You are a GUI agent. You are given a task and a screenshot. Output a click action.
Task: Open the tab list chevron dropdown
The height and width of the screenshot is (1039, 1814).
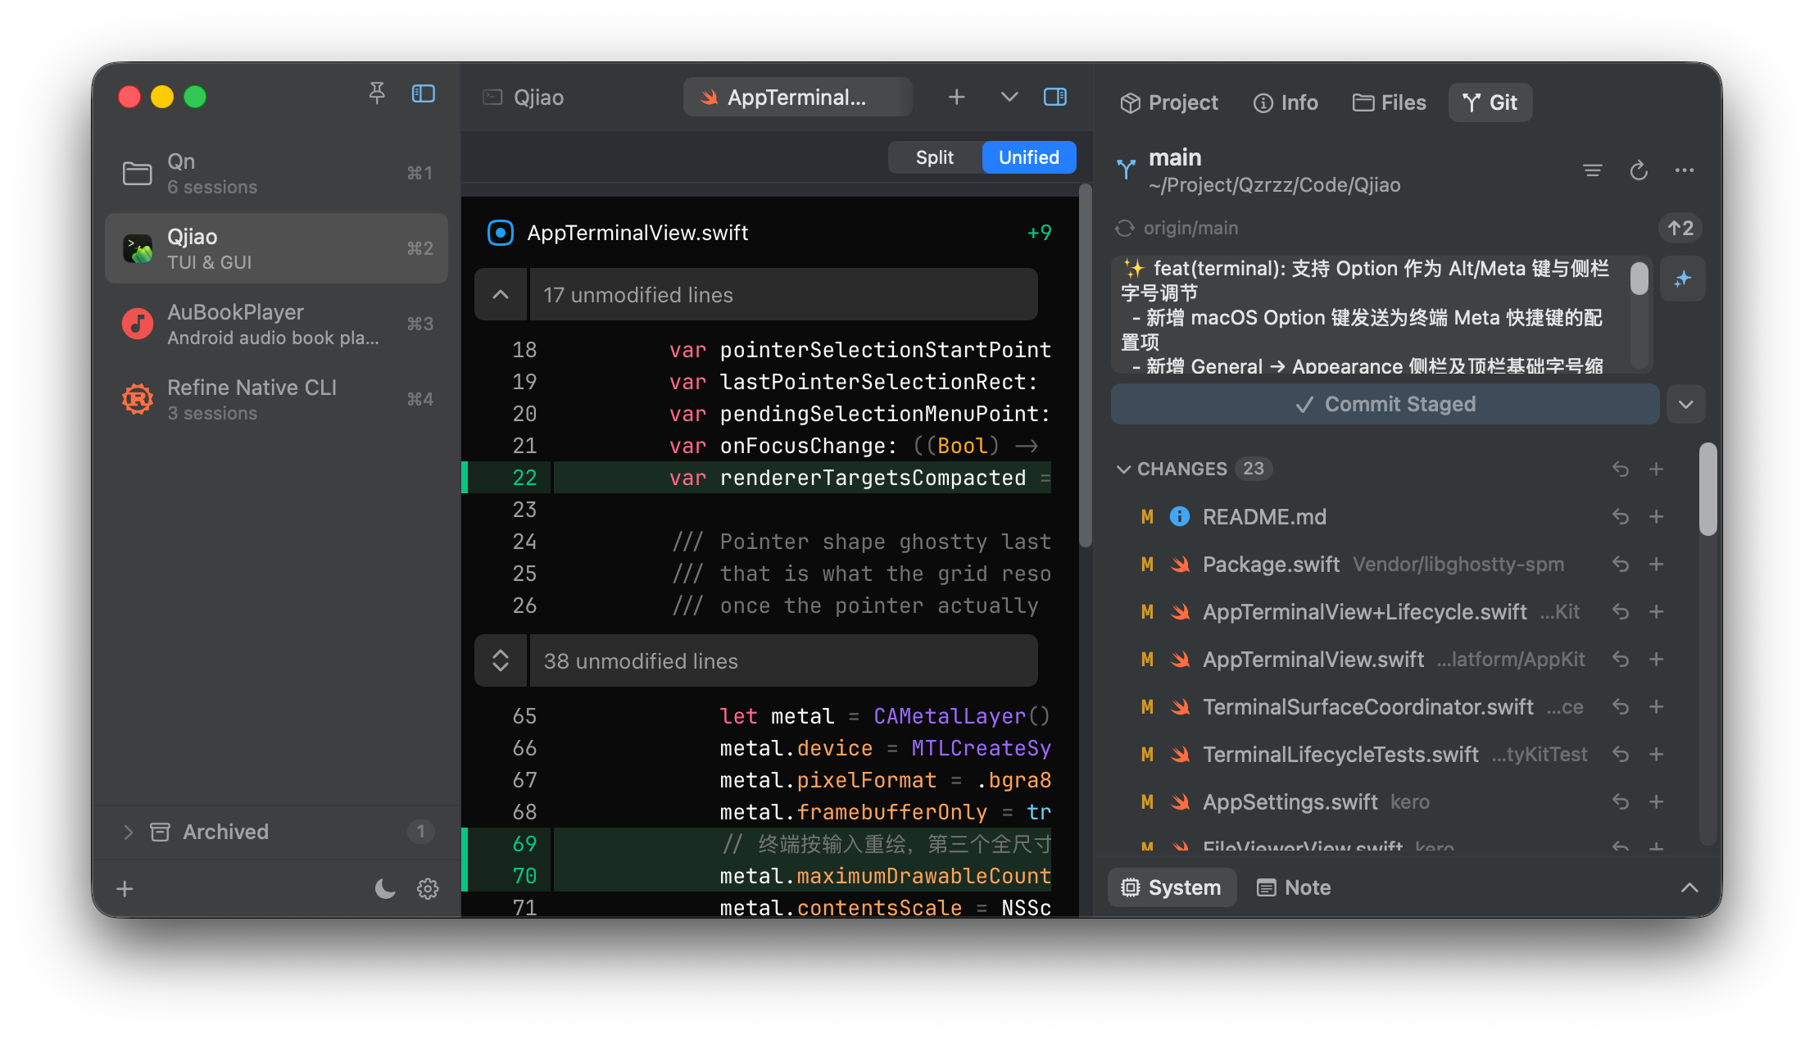click(1009, 98)
